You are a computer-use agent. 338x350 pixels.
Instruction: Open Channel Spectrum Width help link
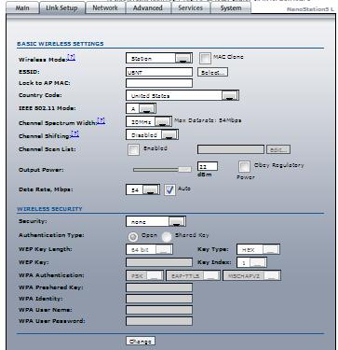click(x=101, y=121)
